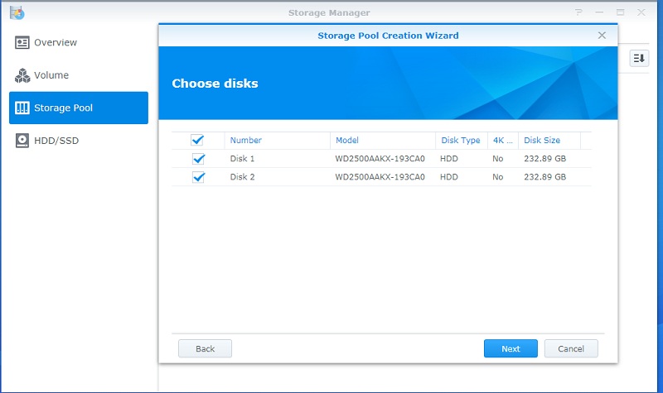Open the Volume section
The width and height of the screenshot is (663, 393).
coord(79,75)
